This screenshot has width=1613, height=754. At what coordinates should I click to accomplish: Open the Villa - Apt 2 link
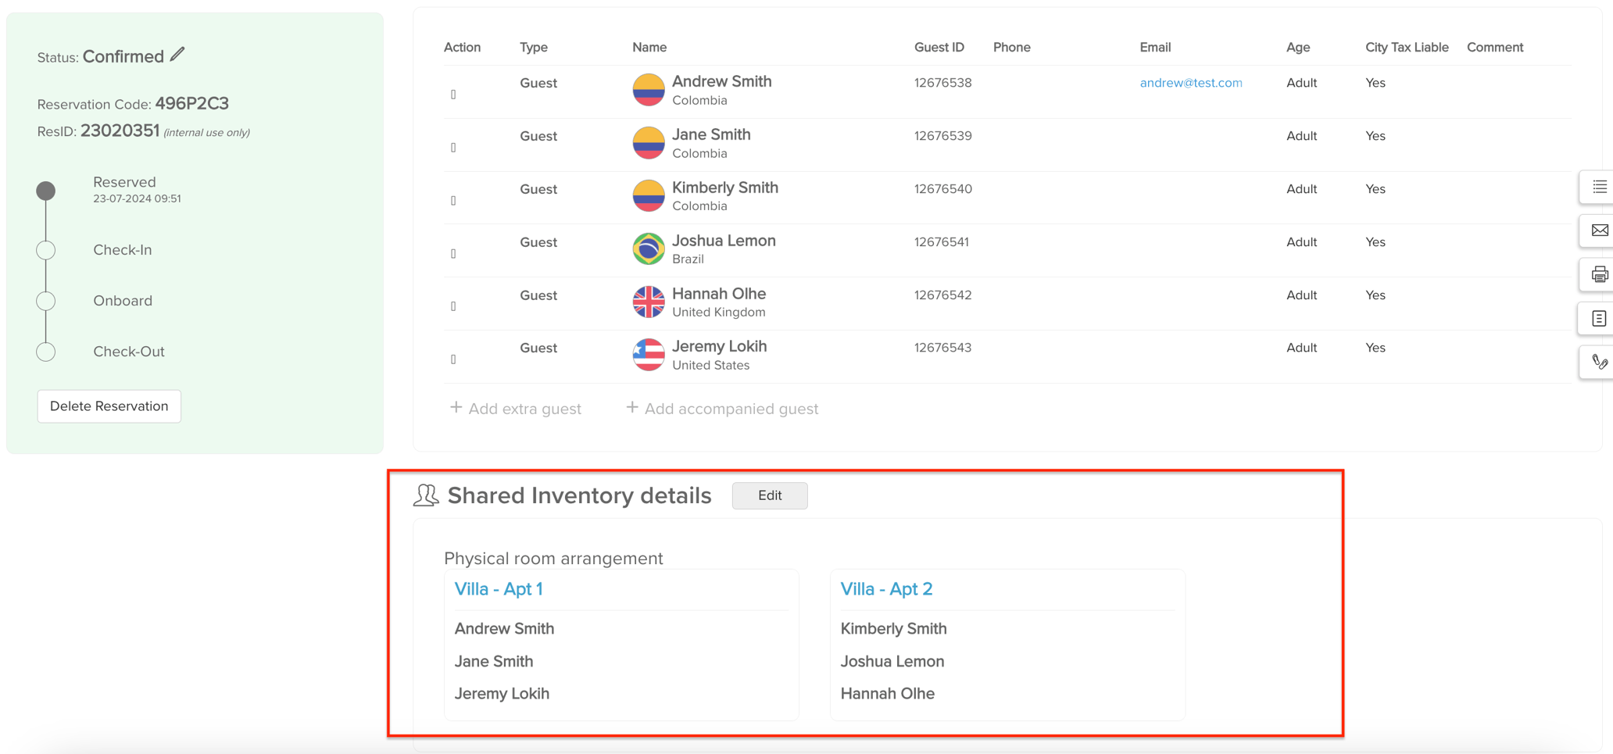click(887, 589)
